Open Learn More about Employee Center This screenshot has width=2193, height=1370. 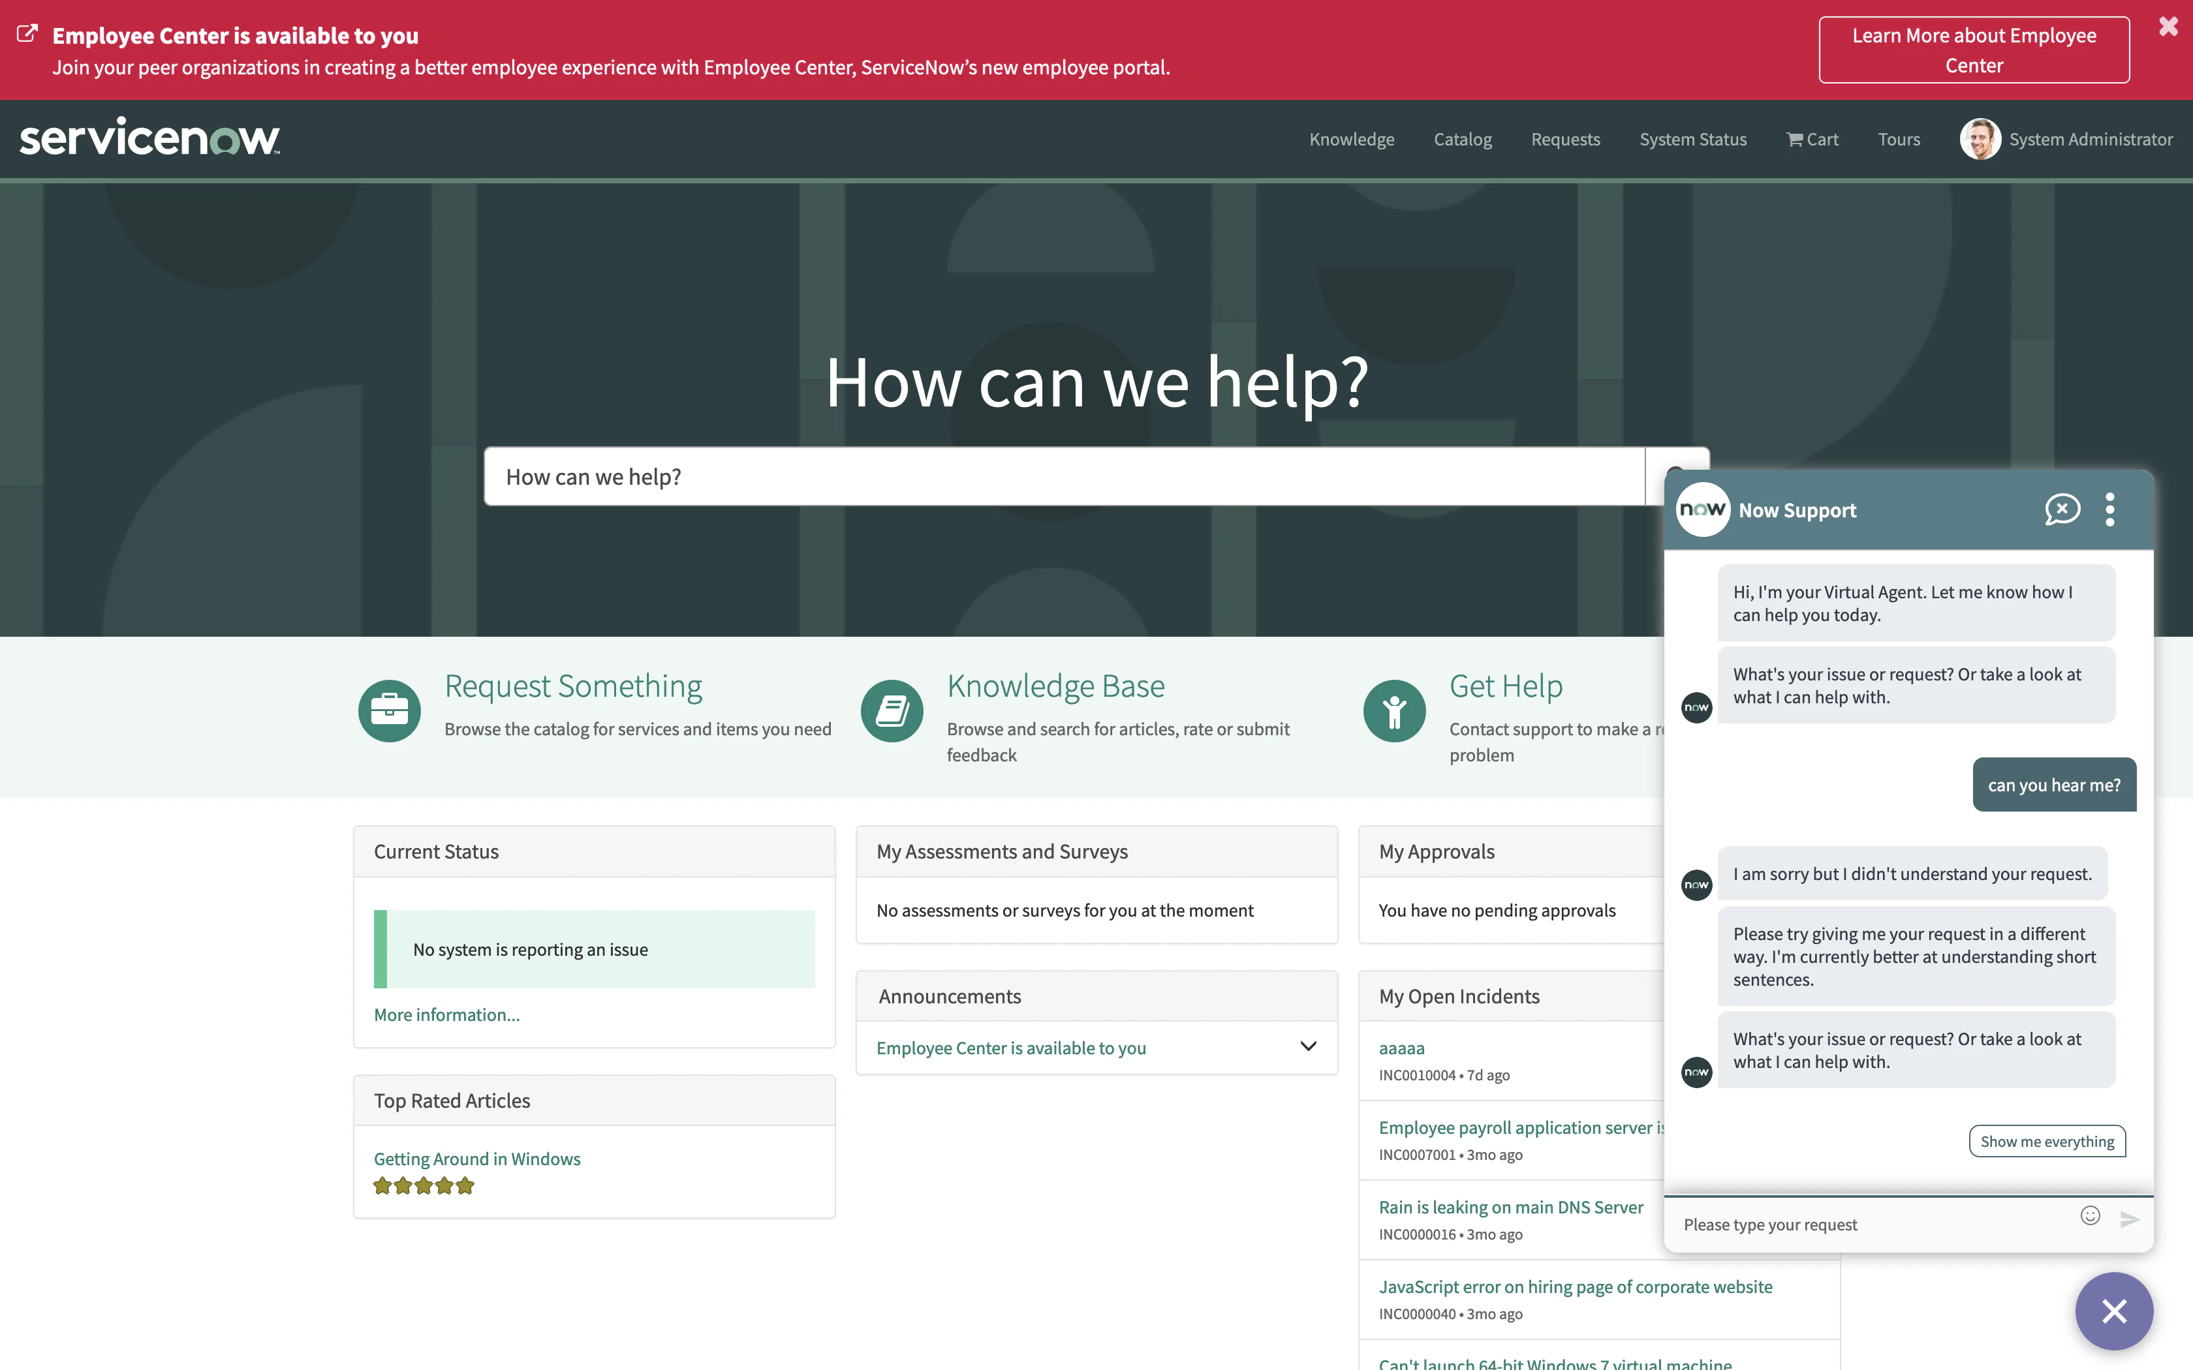click(x=1974, y=50)
